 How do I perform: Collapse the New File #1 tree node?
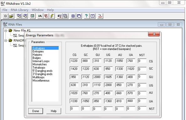[6, 30]
